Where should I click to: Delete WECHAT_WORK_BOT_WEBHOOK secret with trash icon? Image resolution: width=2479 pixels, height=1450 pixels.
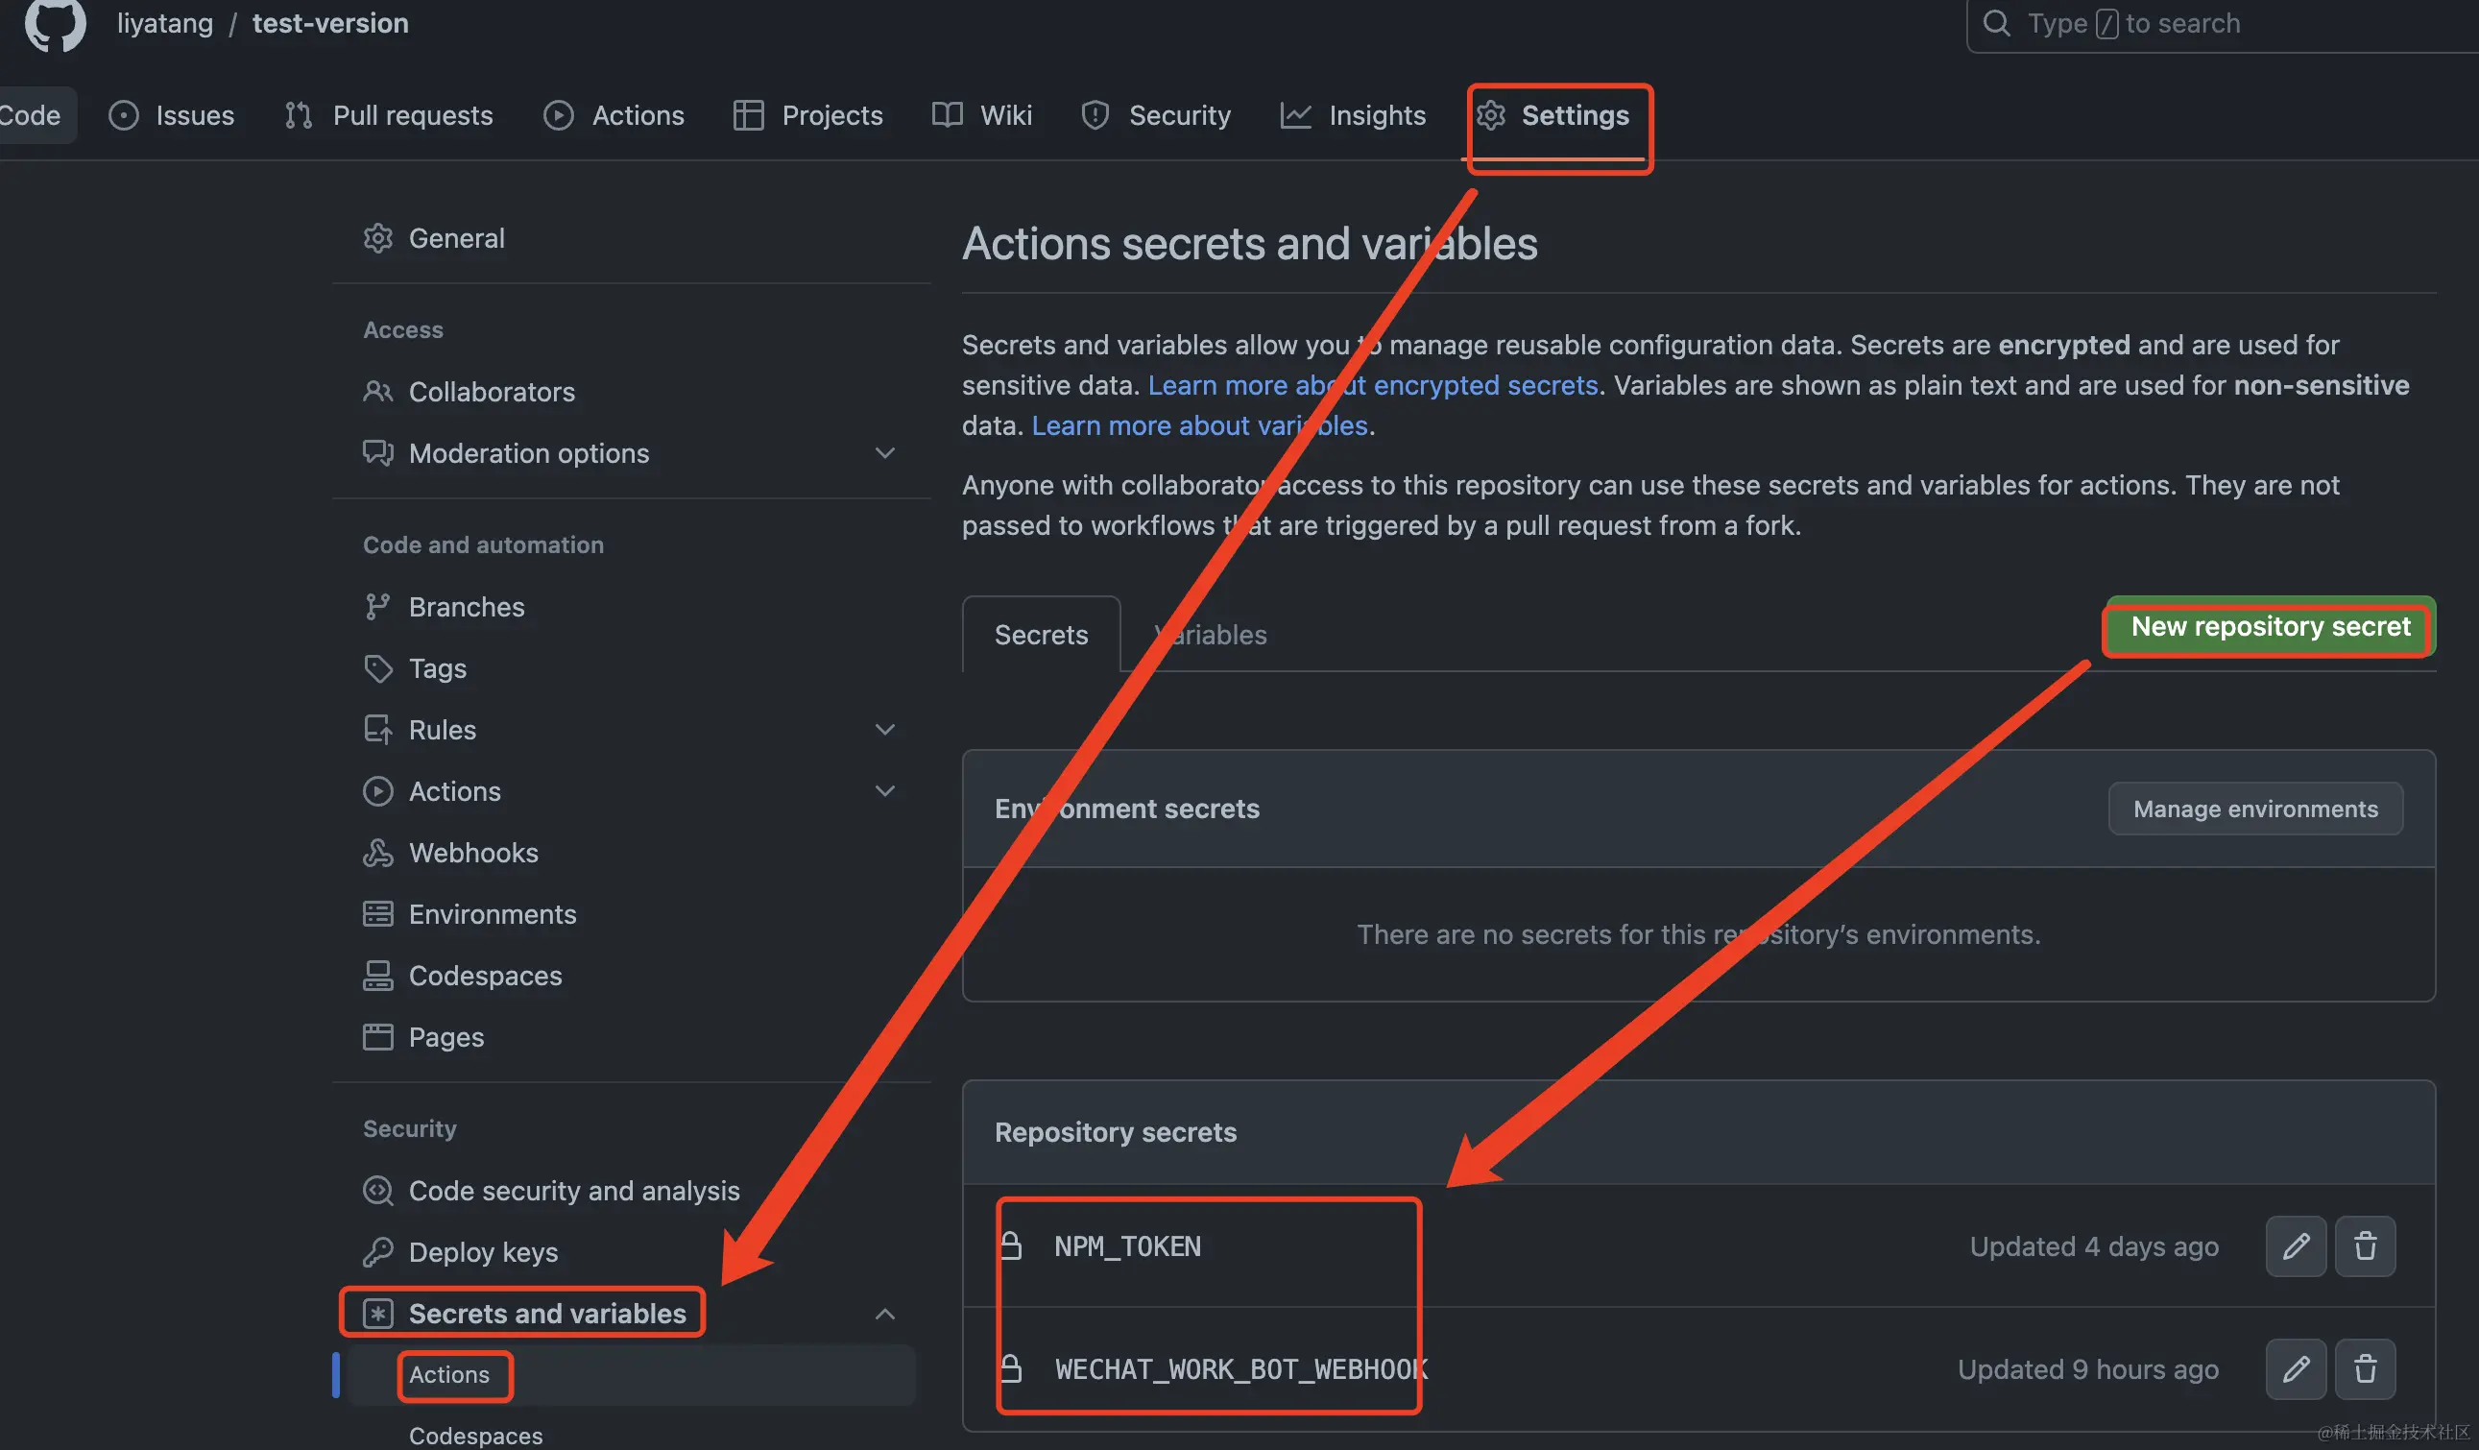[2365, 1368]
